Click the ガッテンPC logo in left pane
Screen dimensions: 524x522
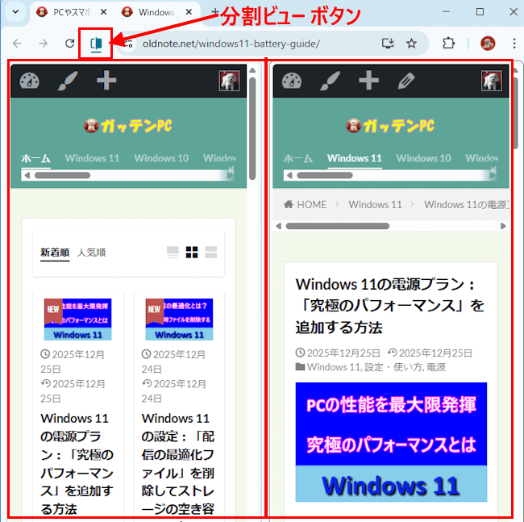(x=128, y=126)
